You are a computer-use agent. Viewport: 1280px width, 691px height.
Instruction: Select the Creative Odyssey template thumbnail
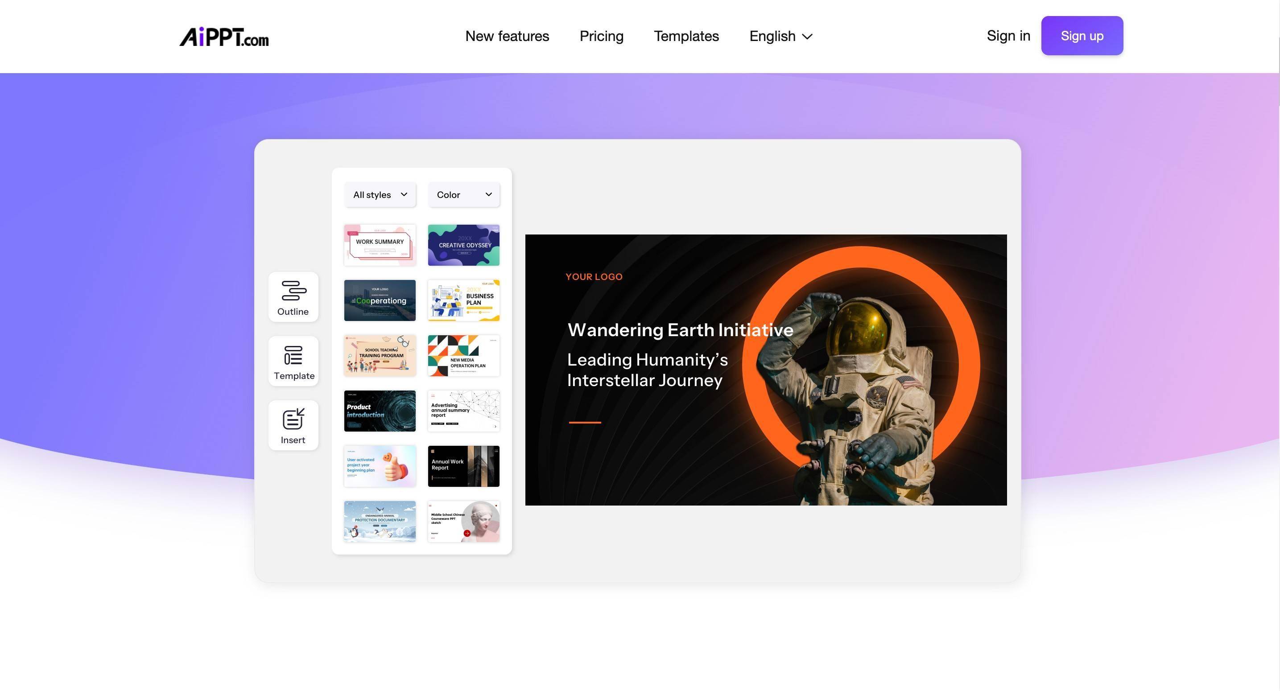(463, 245)
